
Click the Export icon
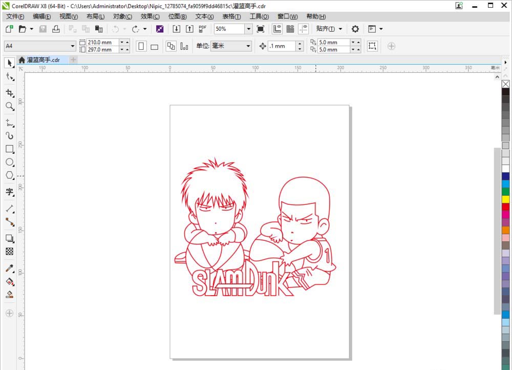189,29
